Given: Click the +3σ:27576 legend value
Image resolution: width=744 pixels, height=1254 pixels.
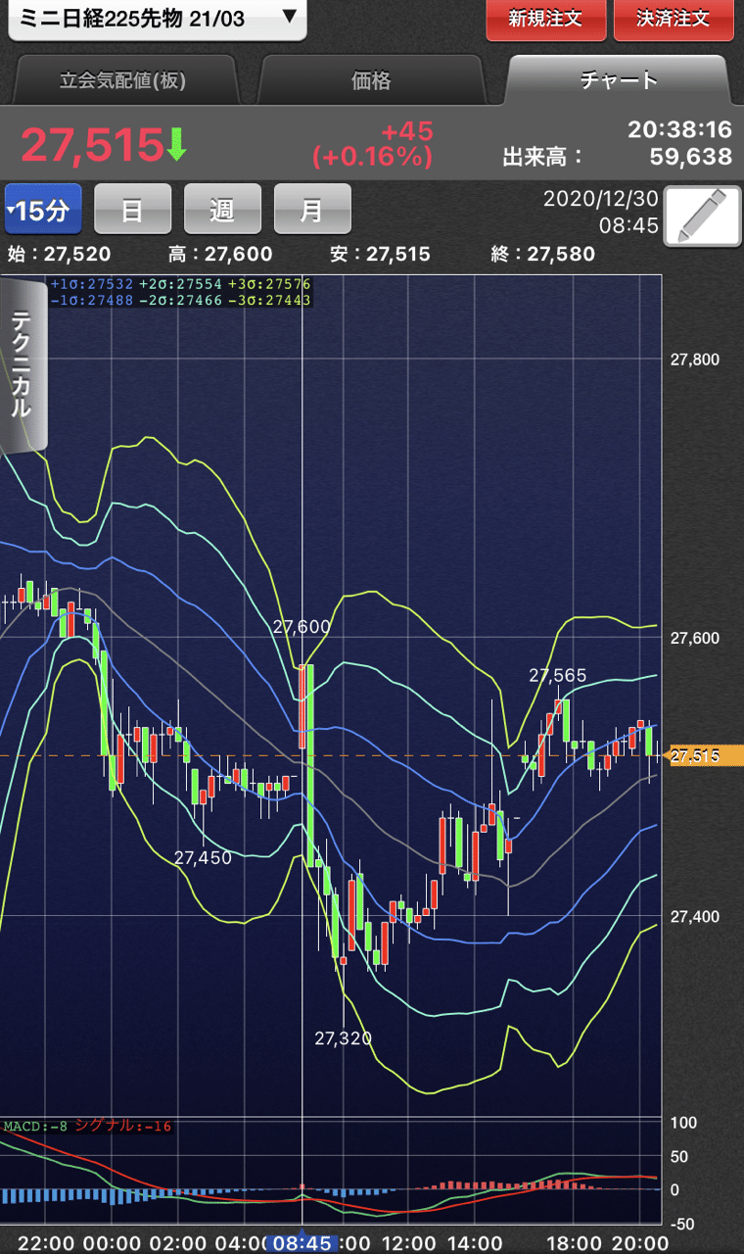Looking at the screenshot, I should pyautogui.click(x=267, y=285).
